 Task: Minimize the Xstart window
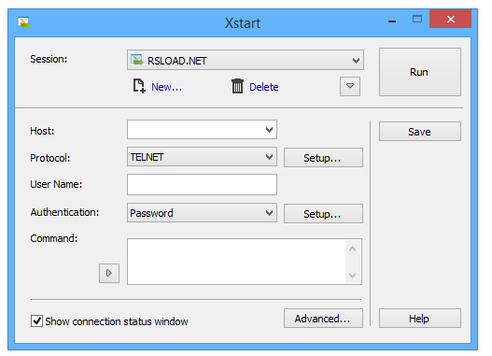[392, 21]
